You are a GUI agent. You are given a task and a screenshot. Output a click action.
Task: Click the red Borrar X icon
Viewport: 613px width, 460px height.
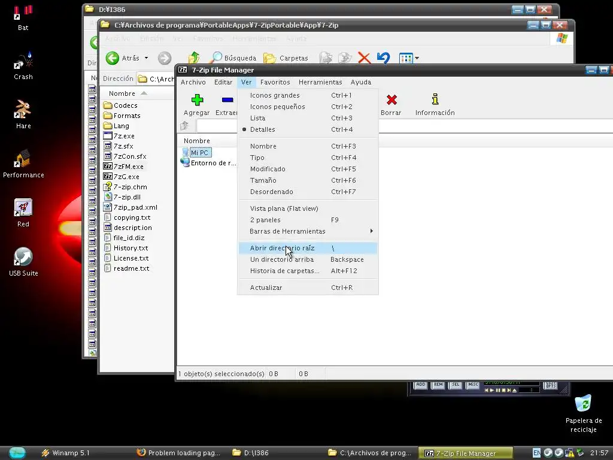click(x=392, y=100)
